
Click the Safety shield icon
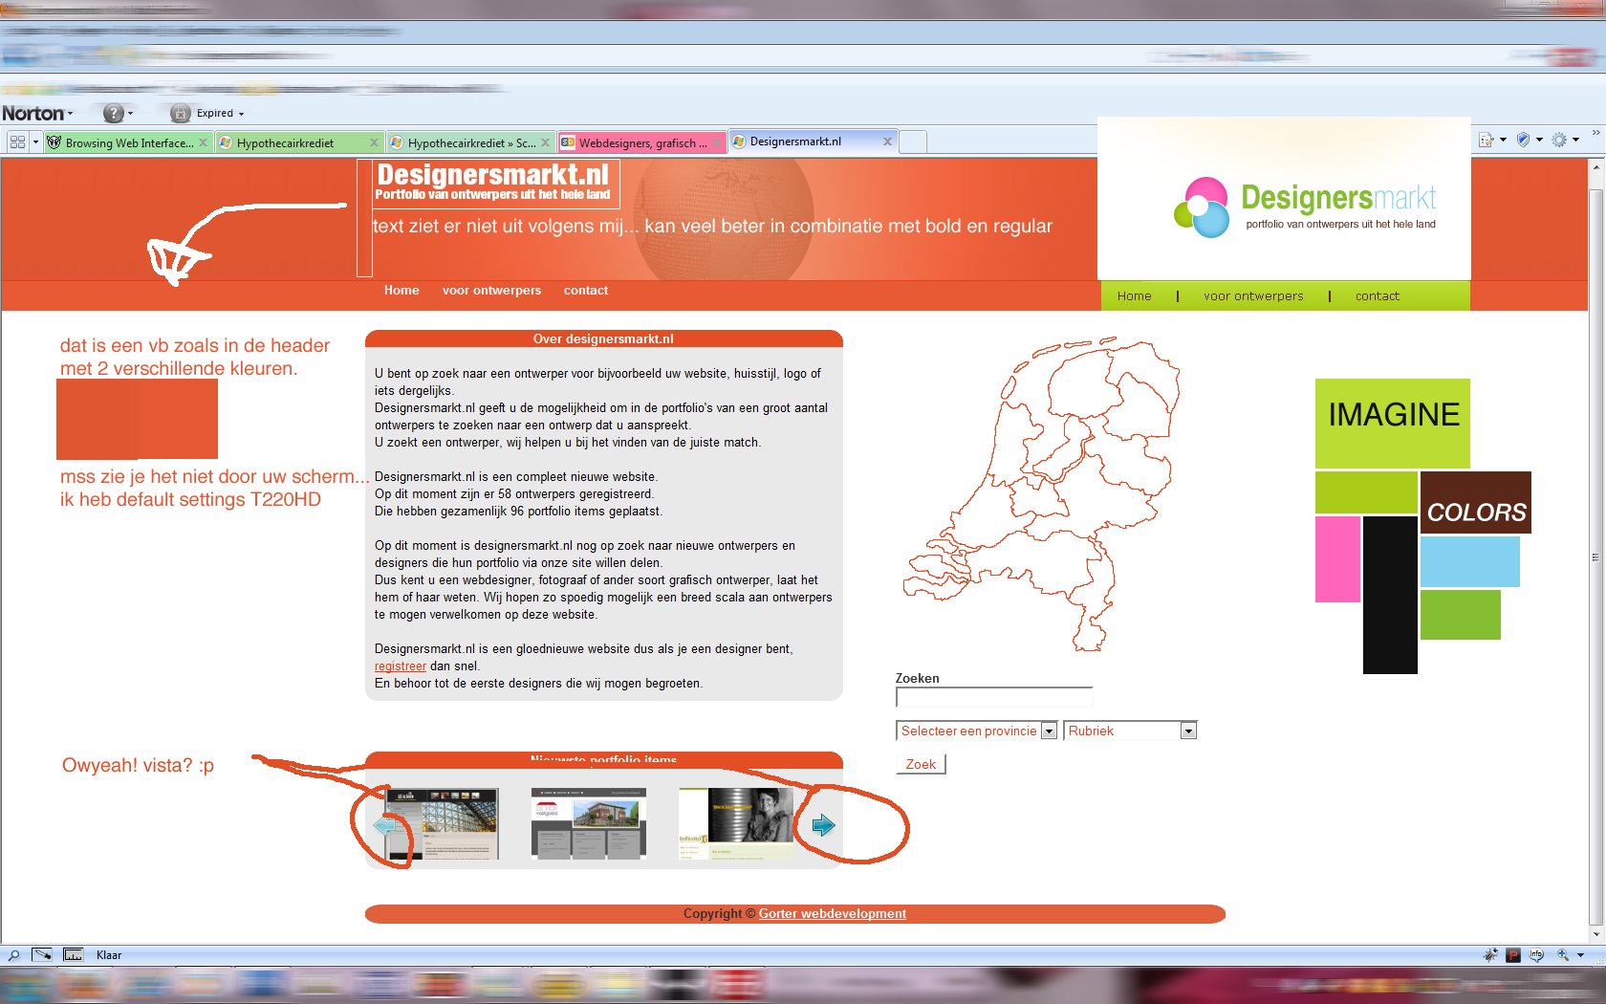tap(1523, 140)
